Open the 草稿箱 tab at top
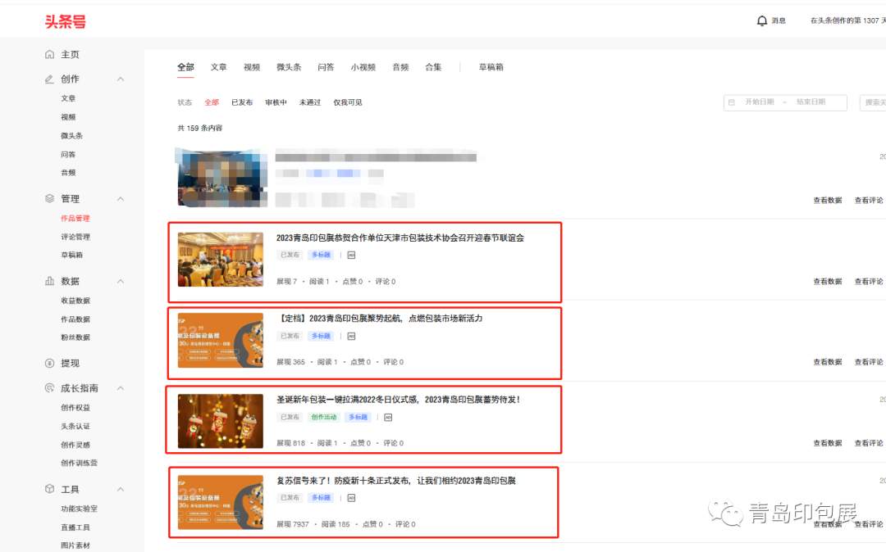886x552 pixels. (491, 67)
